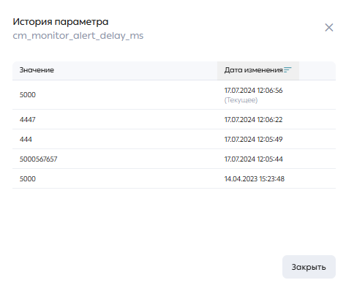Click the Закрыть button
The width and height of the screenshot is (346, 291).
pos(309,267)
